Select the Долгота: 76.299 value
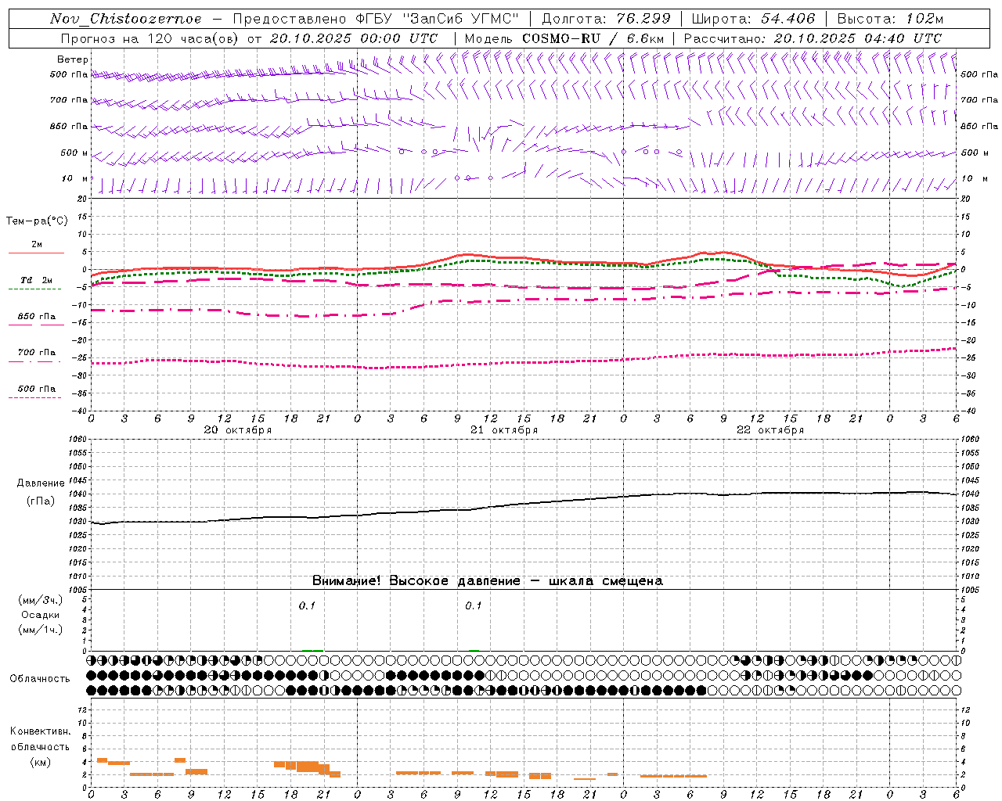Viewport: 1002px width, 801px height. 606,19
